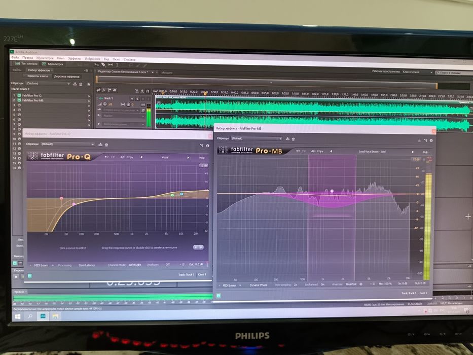
Task: Show the track Sends section
Action: [109, 90]
